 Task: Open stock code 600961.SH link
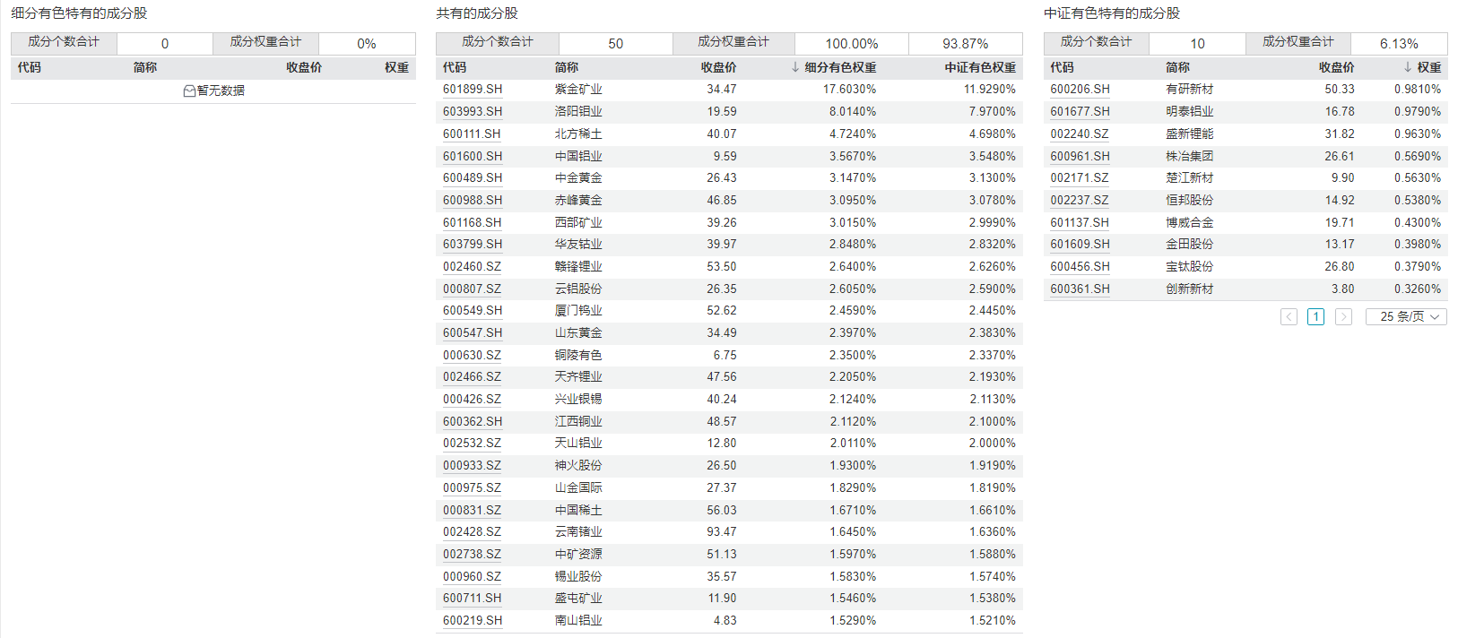coord(1080,156)
